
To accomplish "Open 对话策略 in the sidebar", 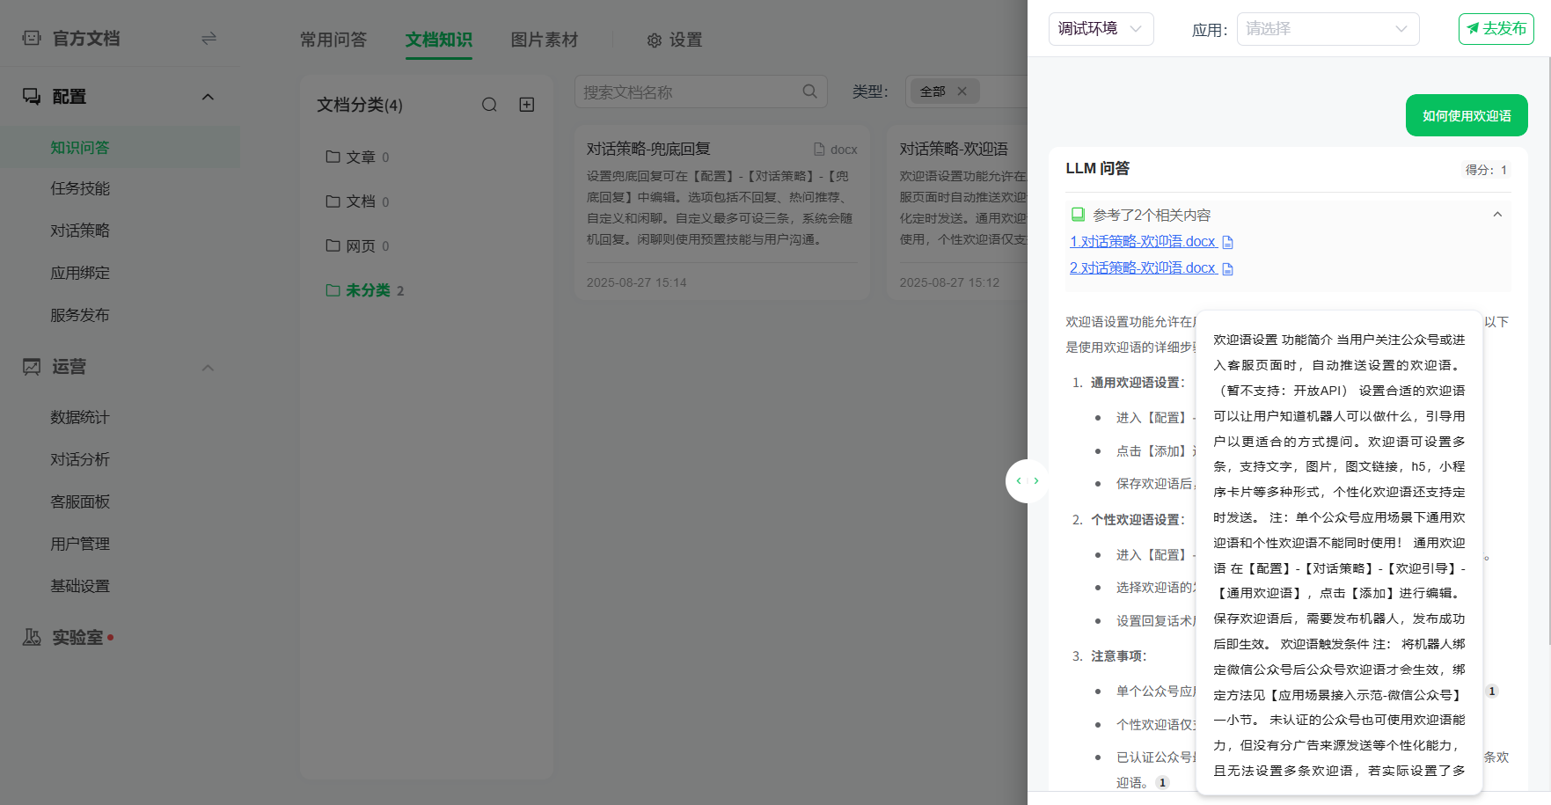I will pyautogui.click(x=80, y=231).
